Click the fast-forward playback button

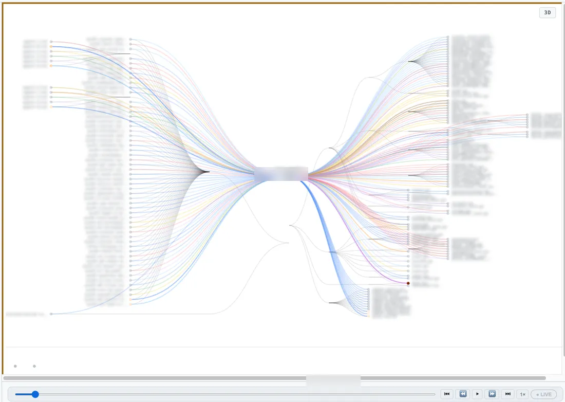tap(492, 394)
